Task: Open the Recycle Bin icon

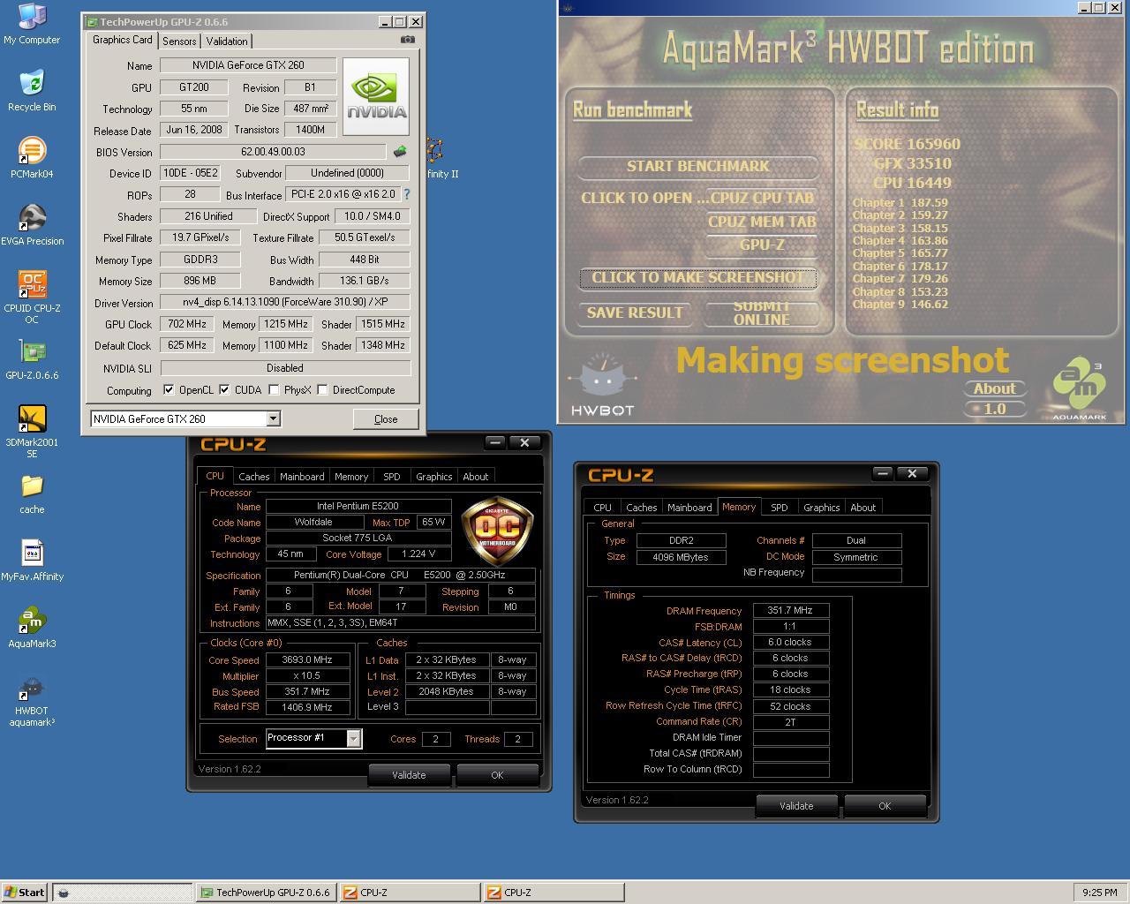Action: [x=32, y=91]
